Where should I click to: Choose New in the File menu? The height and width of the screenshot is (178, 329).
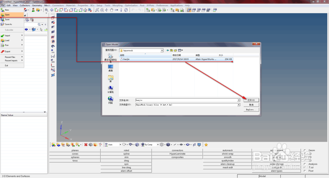click(x=12, y=10)
